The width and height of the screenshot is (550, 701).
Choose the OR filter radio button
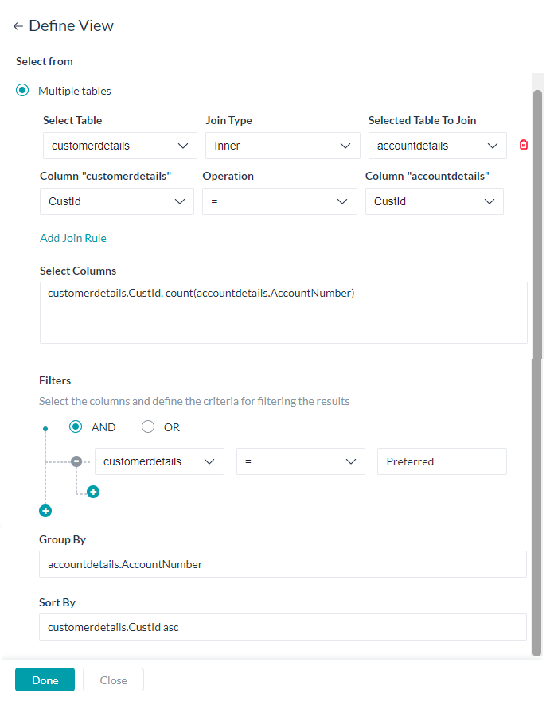point(147,427)
